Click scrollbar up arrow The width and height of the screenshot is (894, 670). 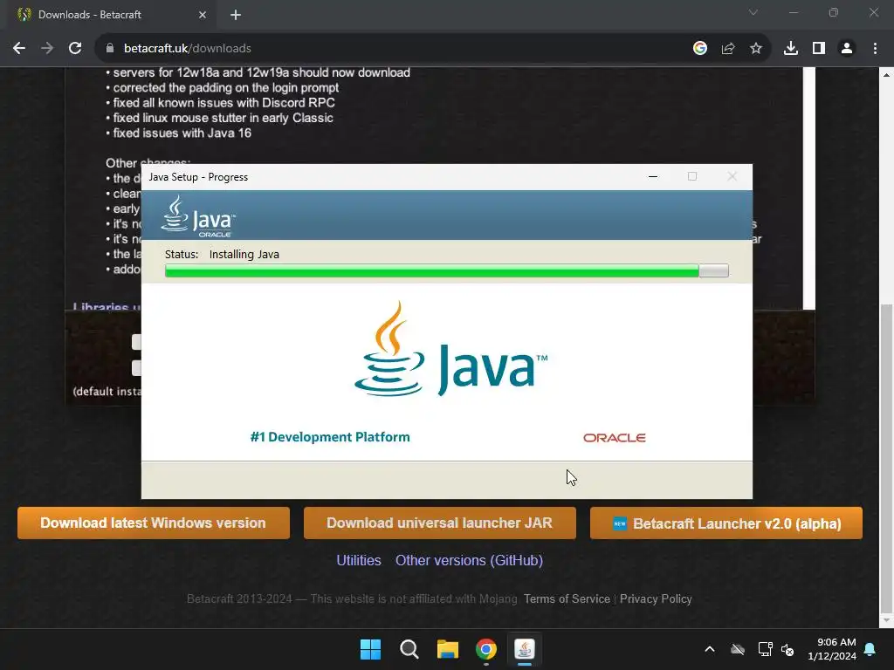pos(886,75)
